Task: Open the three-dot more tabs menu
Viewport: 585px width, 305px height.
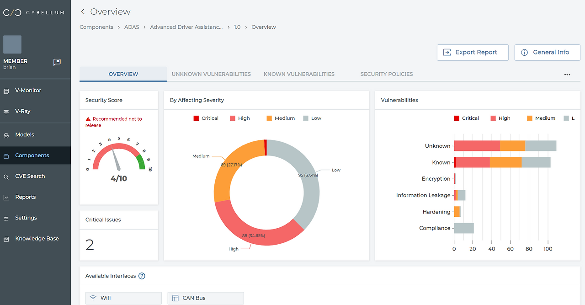Action: coord(567,75)
